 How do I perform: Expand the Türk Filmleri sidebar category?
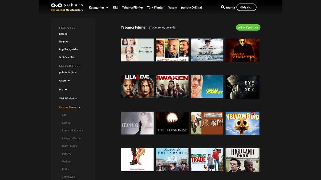(68, 98)
